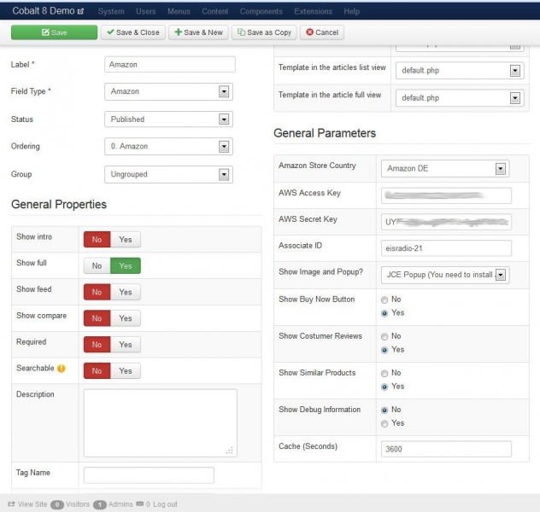
Task: Switch Show full to No
Action: point(97,266)
